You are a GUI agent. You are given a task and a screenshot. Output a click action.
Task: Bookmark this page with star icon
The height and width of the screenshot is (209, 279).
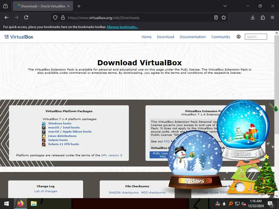pyautogui.click(x=224, y=17)
